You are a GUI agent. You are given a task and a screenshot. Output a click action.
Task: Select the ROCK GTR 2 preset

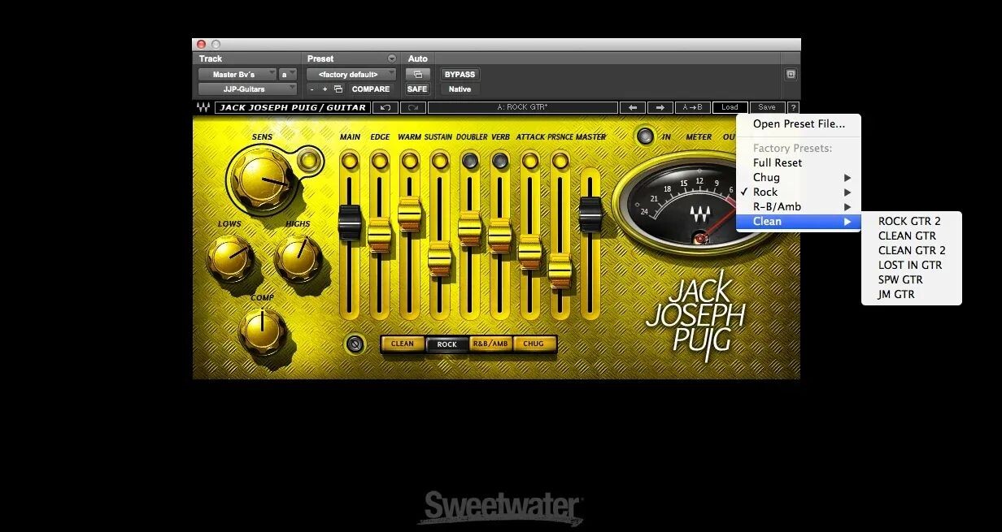click(x=911, y=221)
